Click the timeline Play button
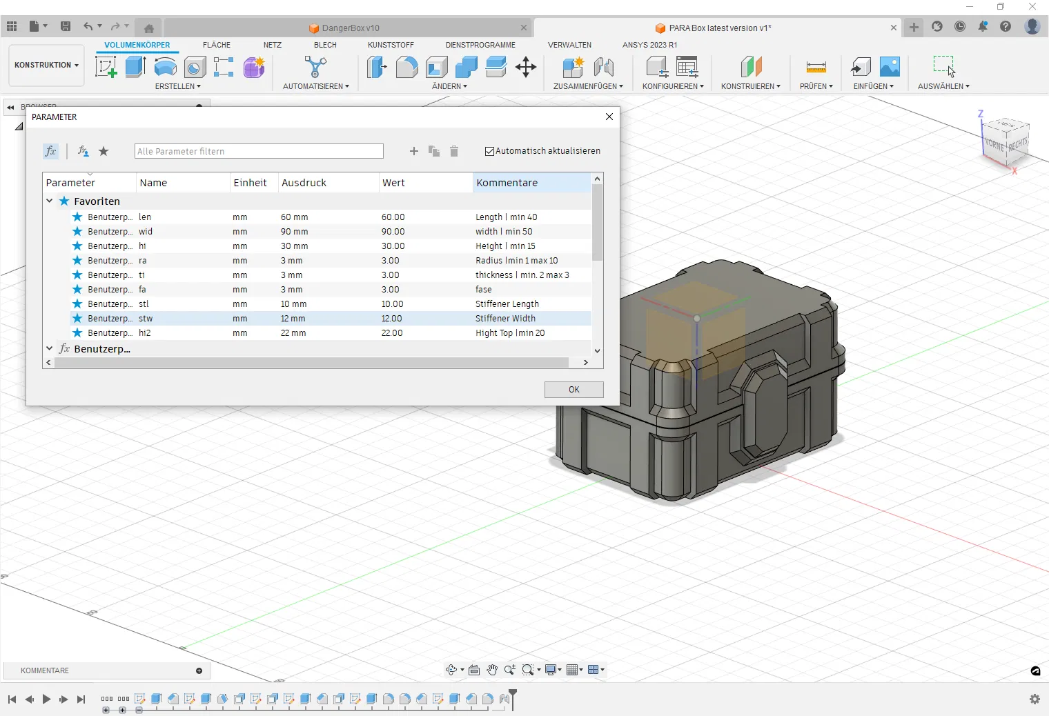This screenshot has height=716, width=1049. (46, 699)
